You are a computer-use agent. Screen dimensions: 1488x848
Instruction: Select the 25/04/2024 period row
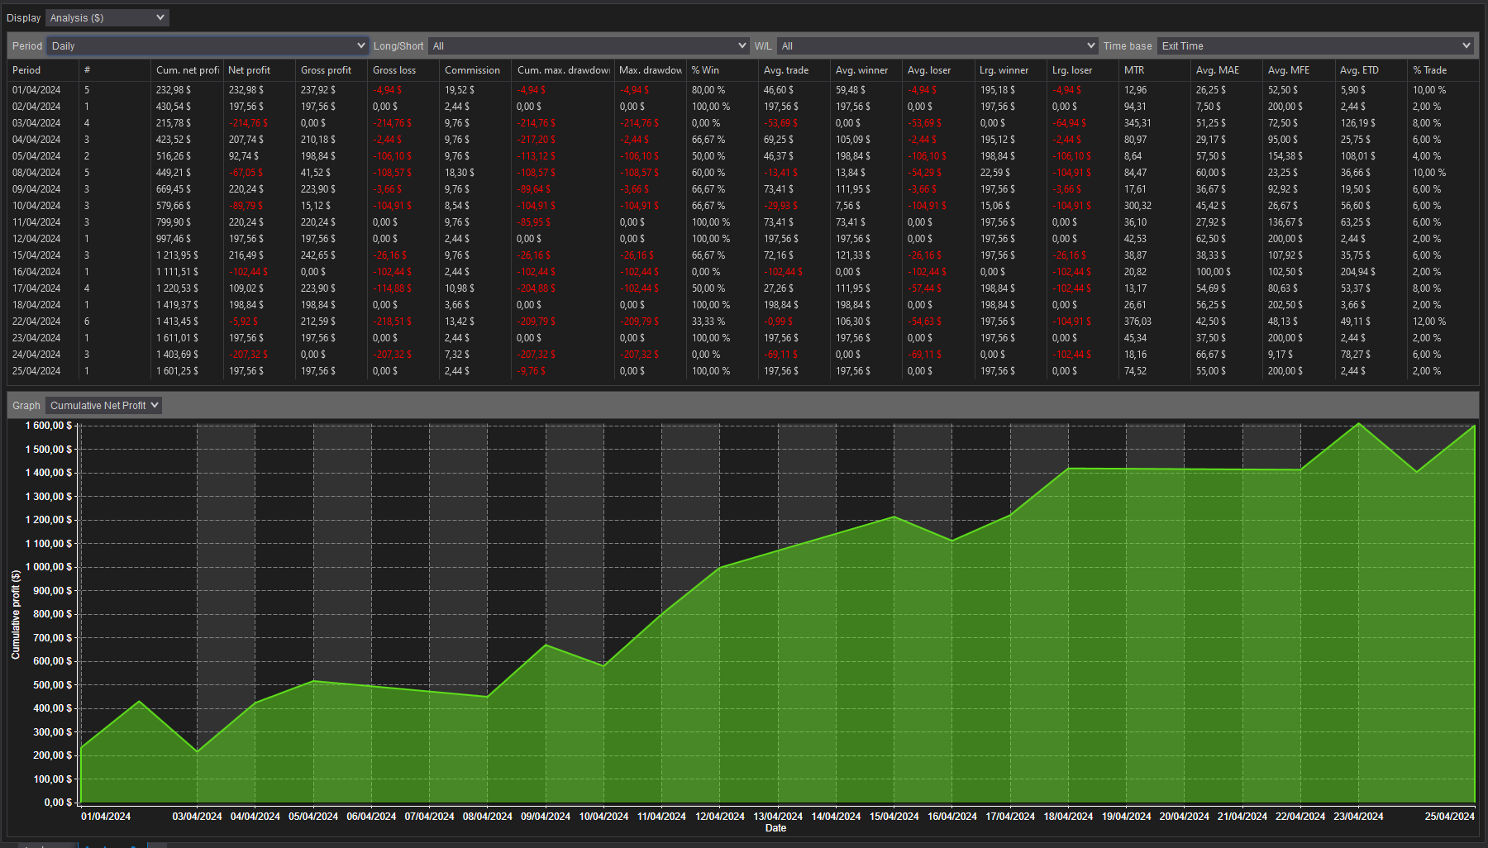coord(743,371)
